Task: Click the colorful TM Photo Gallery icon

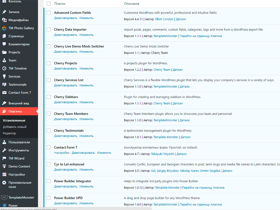Action: (x=4, y=28)
